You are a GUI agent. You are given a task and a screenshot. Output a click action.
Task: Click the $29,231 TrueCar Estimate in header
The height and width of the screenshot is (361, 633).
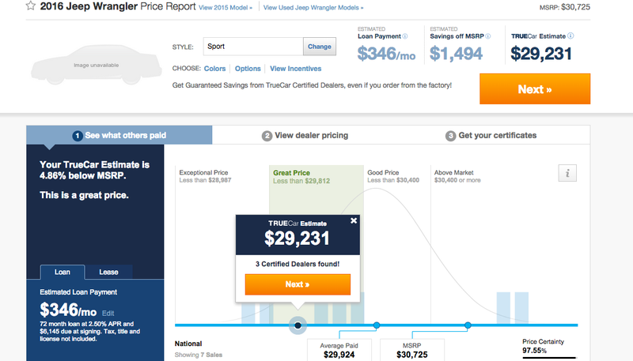(541, 54)
